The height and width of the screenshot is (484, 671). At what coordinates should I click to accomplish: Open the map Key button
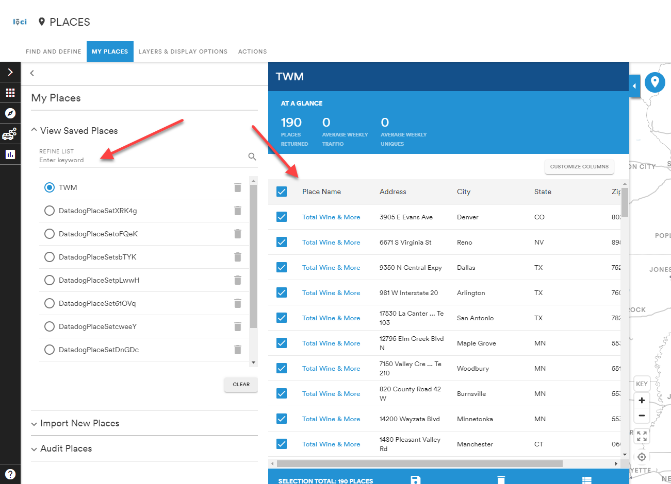click(642, 384)
